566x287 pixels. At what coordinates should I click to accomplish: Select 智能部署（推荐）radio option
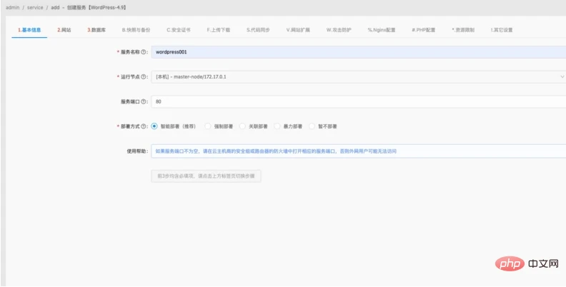click(x=154, y=126)
